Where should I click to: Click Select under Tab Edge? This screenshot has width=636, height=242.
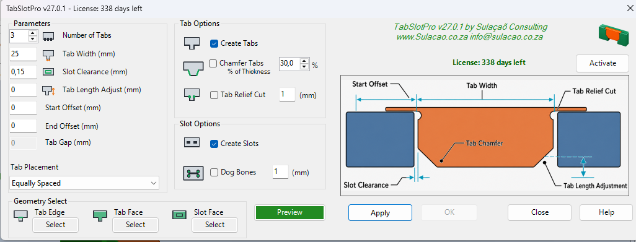click(56, 225)
